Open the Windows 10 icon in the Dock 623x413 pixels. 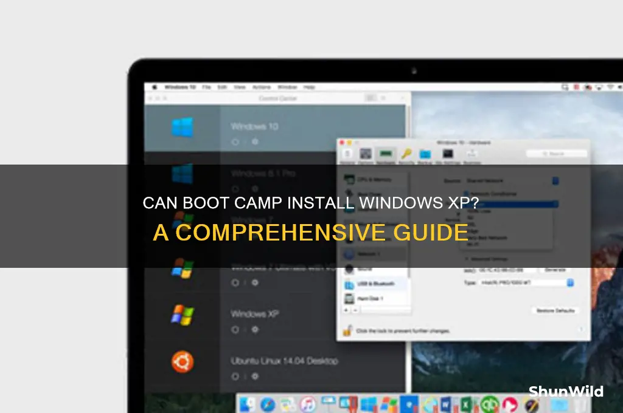(x=368, y=404)
